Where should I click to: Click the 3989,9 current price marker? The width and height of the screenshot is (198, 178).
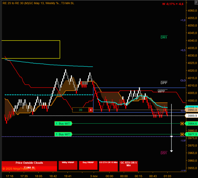tap(191, 116)
